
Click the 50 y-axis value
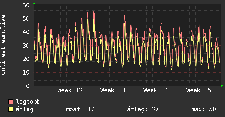pos(26,19)
